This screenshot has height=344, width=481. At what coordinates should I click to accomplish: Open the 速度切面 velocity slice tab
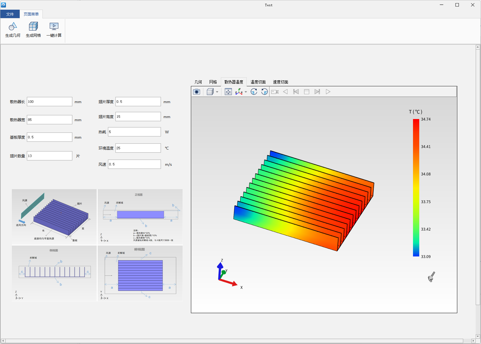pos(280,82)
